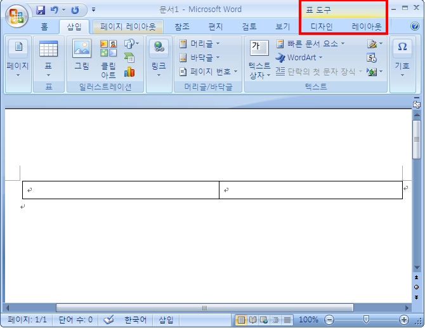The image size is (425, 328).
Task: Switch to full screen reading view
Action: click(252, 320)
